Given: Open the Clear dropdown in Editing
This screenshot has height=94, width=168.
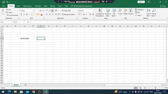Looking at the screenshot, I should [138, 15].
